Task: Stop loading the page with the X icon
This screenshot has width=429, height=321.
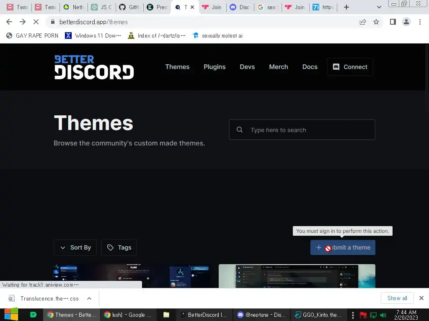Action: click(36, 22)
